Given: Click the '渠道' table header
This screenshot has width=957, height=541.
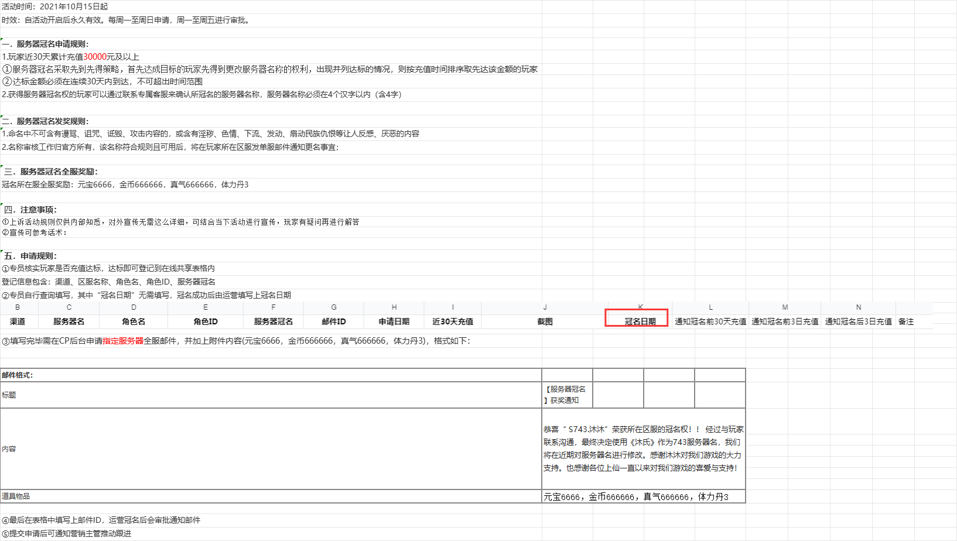Looking at the screenshot, I should (x=18, y=321).
